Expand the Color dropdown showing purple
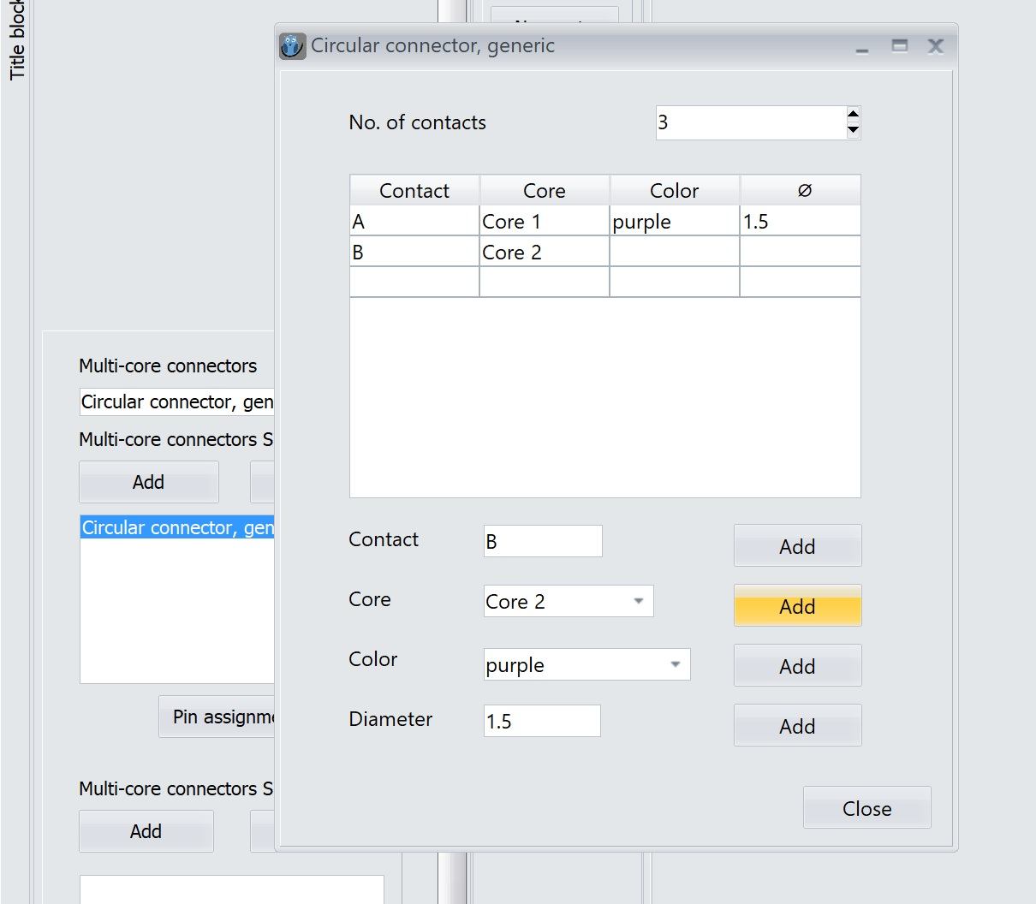Image resolution: width=1036 pixels, height=904 pixels. [675, 664]
